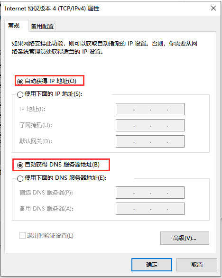
Task: Click the 首选 DNS 服务器 field
Action: 150,193
